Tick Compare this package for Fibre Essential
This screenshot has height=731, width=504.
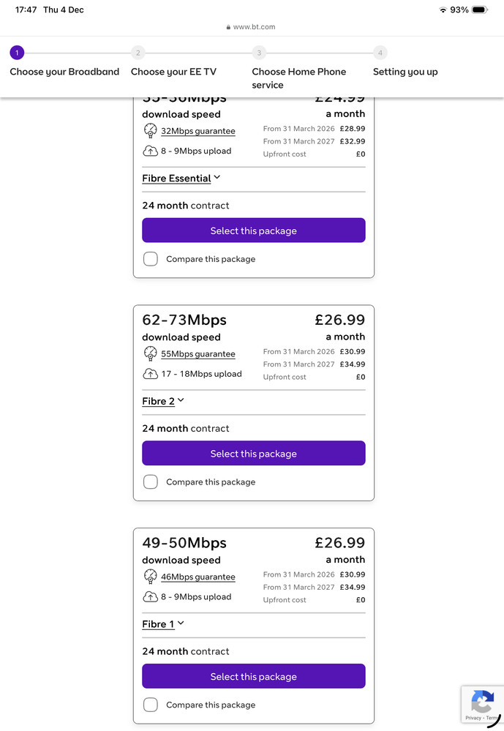pyautogui.click(x=151, y=259)
